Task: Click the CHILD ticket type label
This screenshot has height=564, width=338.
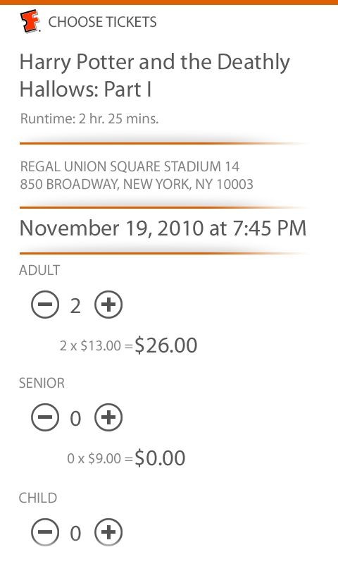Action: (38, 498)
